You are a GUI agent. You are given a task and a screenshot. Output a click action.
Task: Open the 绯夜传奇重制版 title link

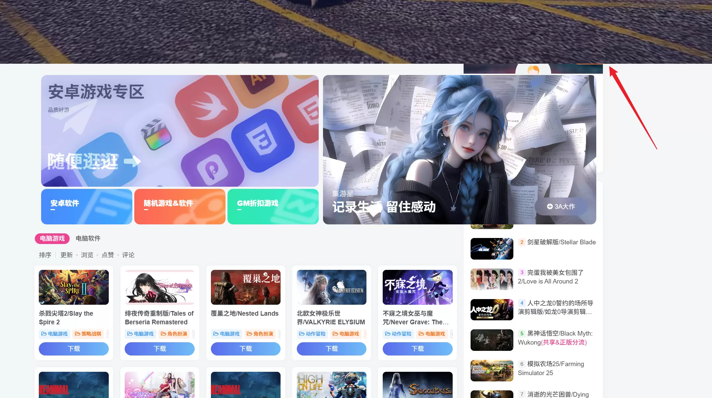[159, 318]
